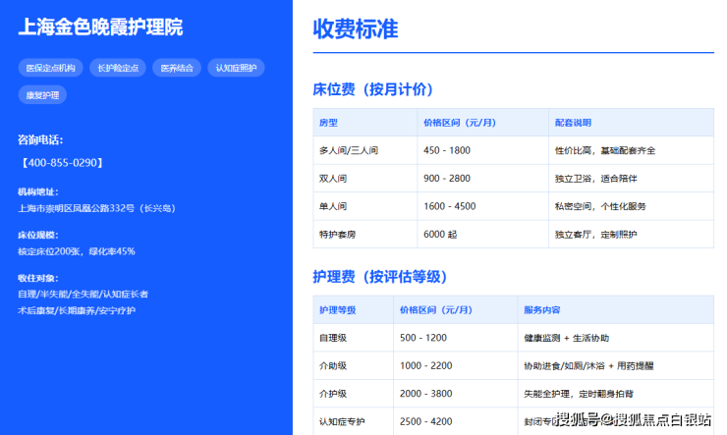The height and width of the screenshot is (435, 727).
Task: Select the 单人间 cell
Action: tap(365, 206)
